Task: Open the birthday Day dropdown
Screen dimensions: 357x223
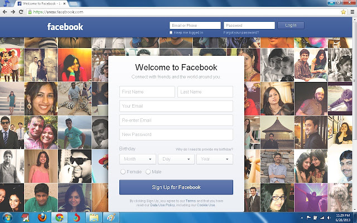Action: coord(176,159)
